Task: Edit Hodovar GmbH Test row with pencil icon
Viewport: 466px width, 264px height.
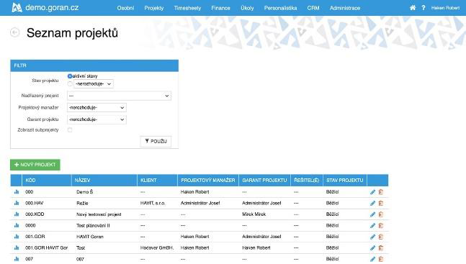Action: click(372, 248)
